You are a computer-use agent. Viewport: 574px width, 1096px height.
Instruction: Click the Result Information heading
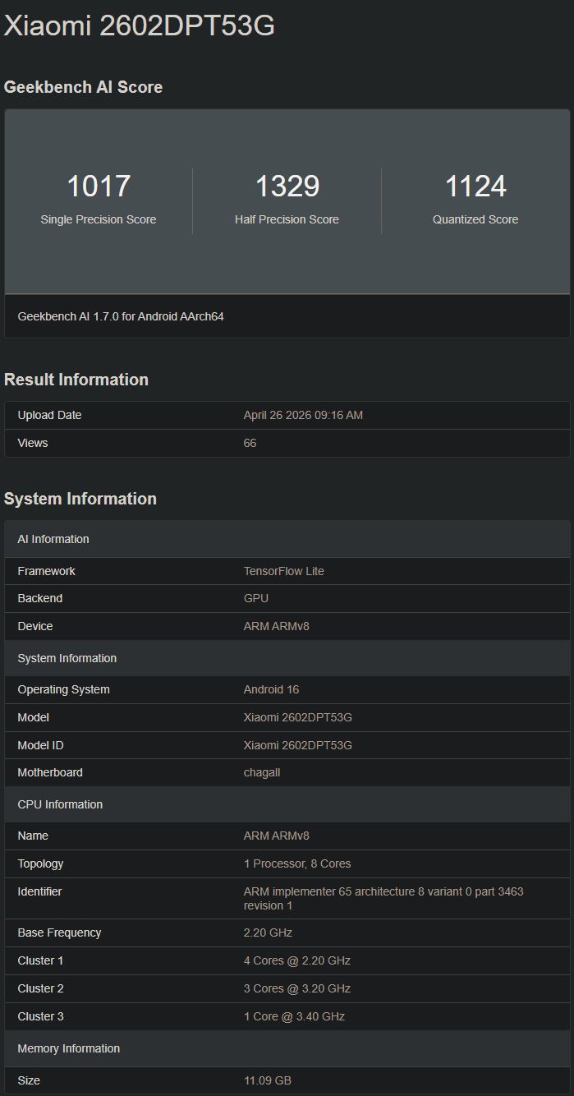76,380
